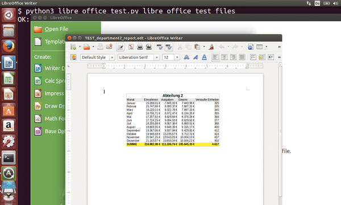
Task: Enable Align Left paragraph alignment
Action: click(x=215, y=57)
